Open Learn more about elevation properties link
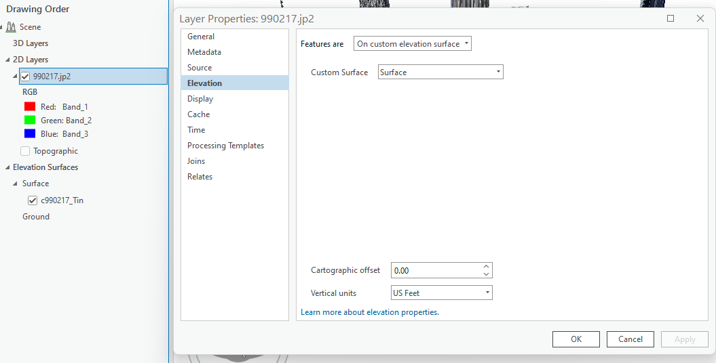 pyautogui.click(x=370, y=312)
